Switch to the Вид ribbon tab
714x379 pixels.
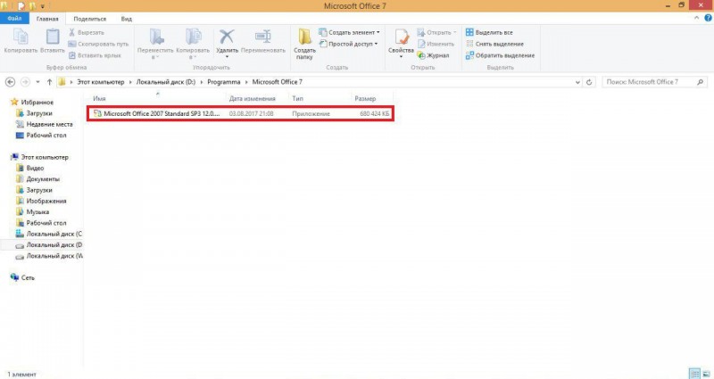tap(126, 19)
